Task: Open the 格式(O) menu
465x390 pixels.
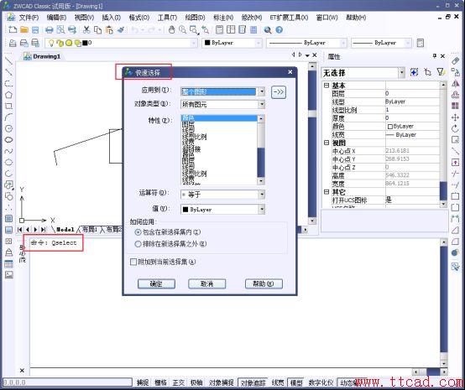Action: coord(138,18)
